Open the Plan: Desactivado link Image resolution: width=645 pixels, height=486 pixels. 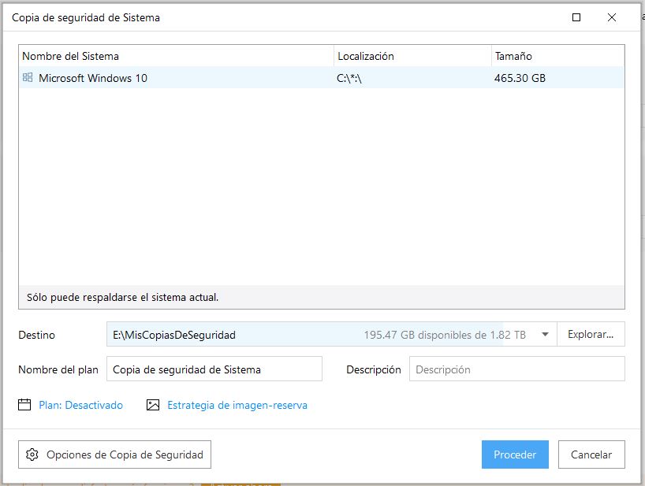(81, 405)
